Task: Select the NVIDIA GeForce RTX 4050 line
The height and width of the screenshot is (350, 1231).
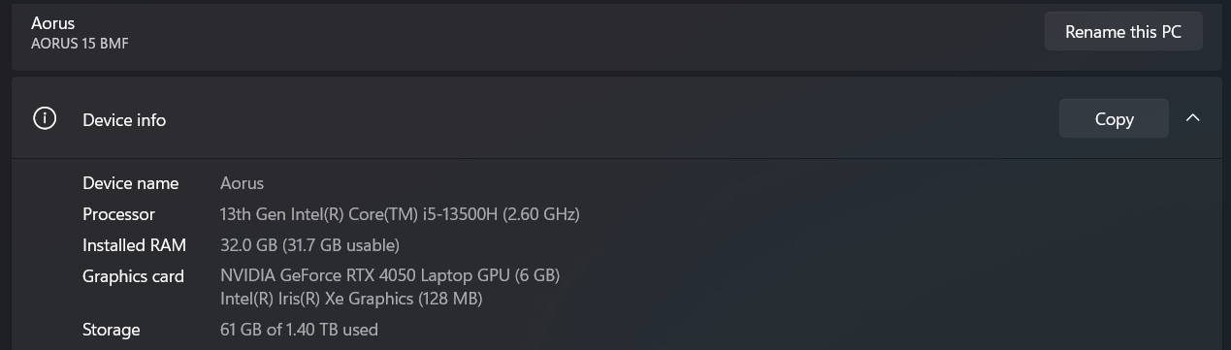Action: click(x=390, y=275)
